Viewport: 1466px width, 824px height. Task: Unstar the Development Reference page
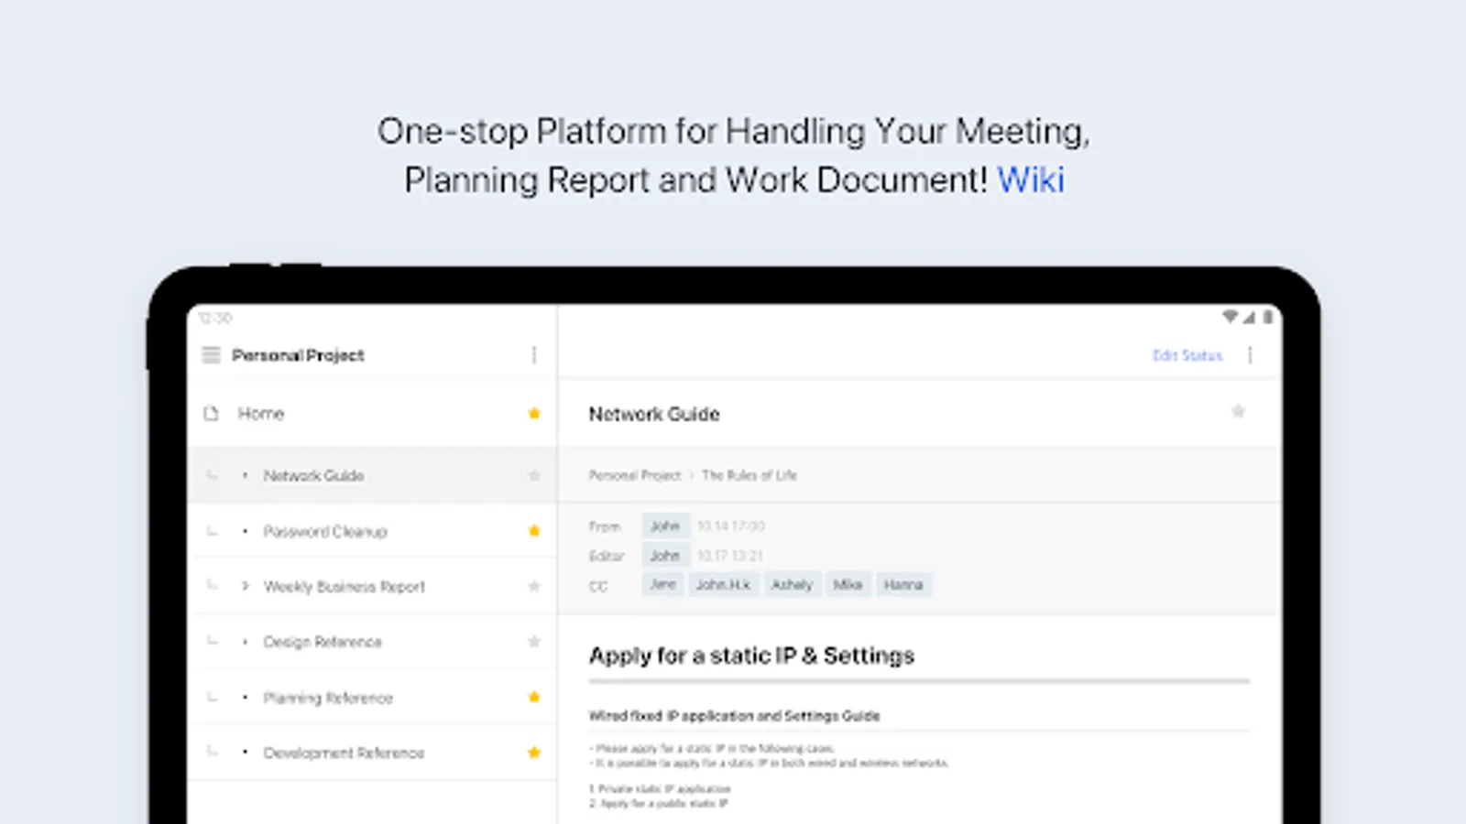[534, 753]
